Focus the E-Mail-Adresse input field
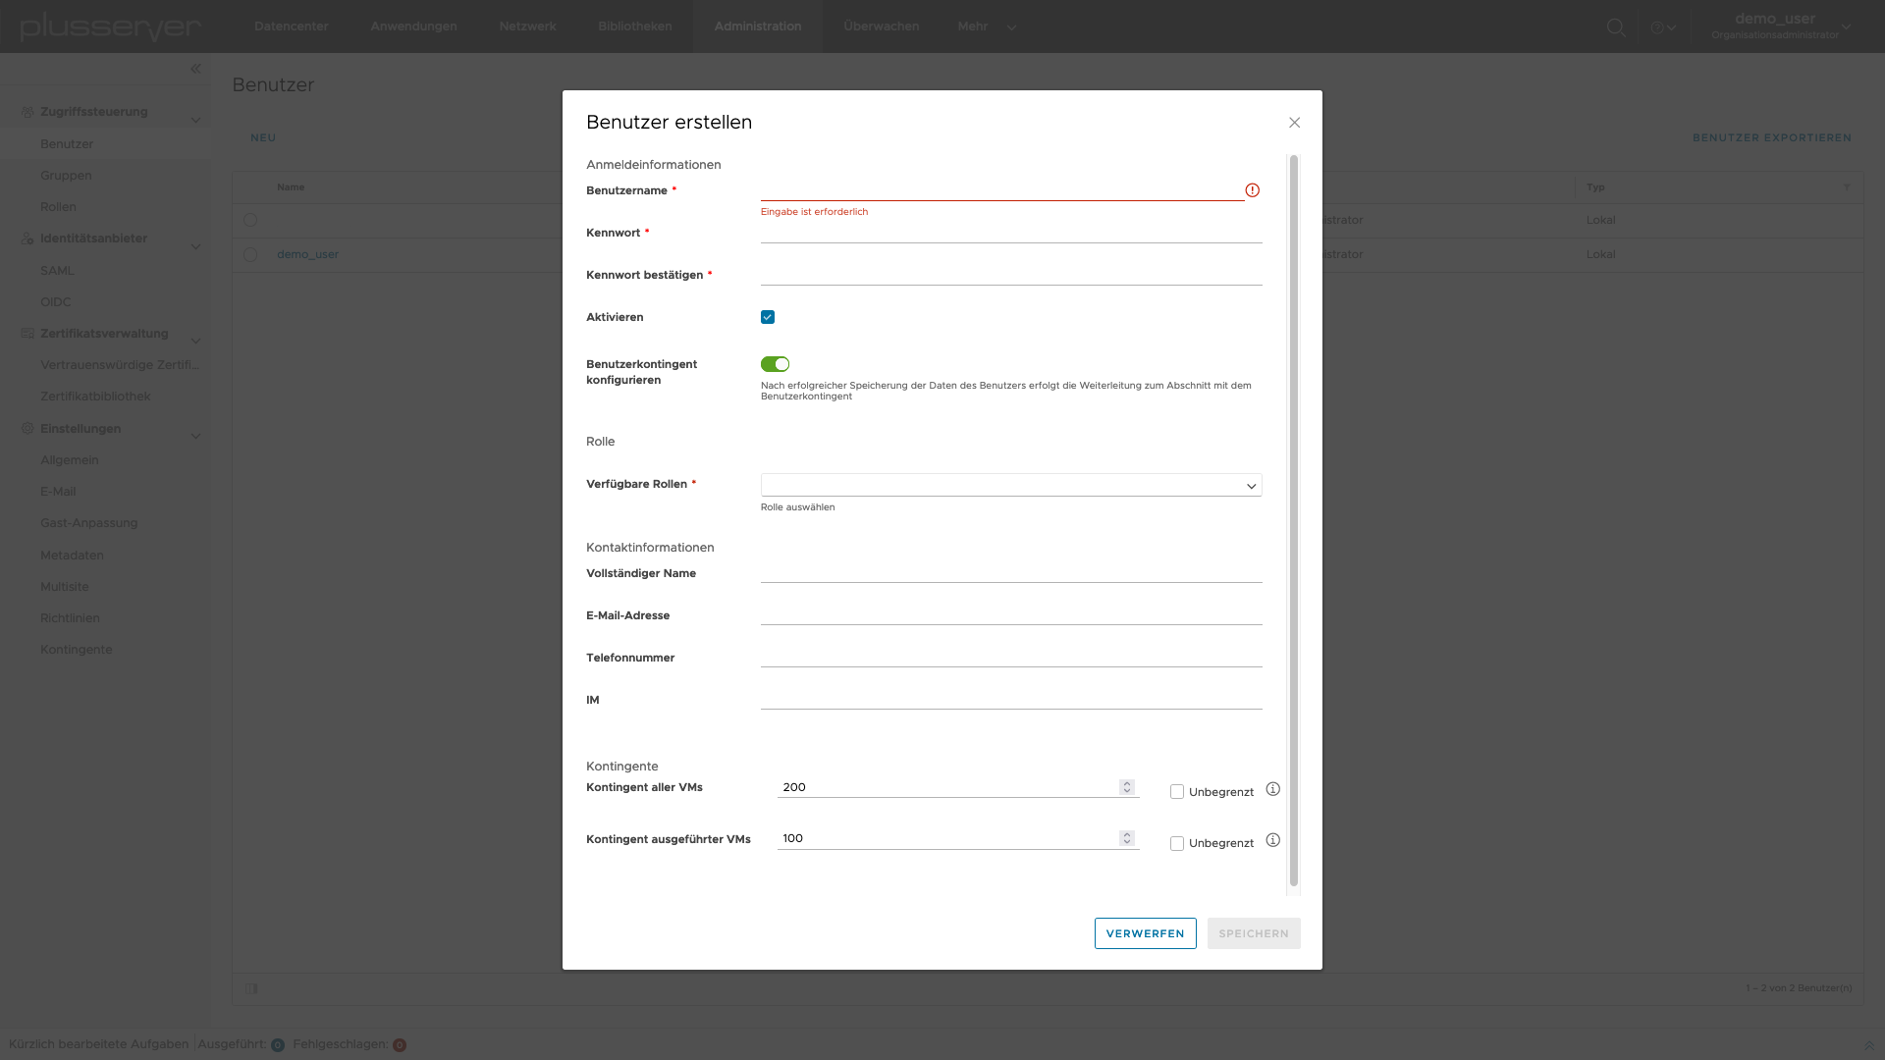 1011,614
